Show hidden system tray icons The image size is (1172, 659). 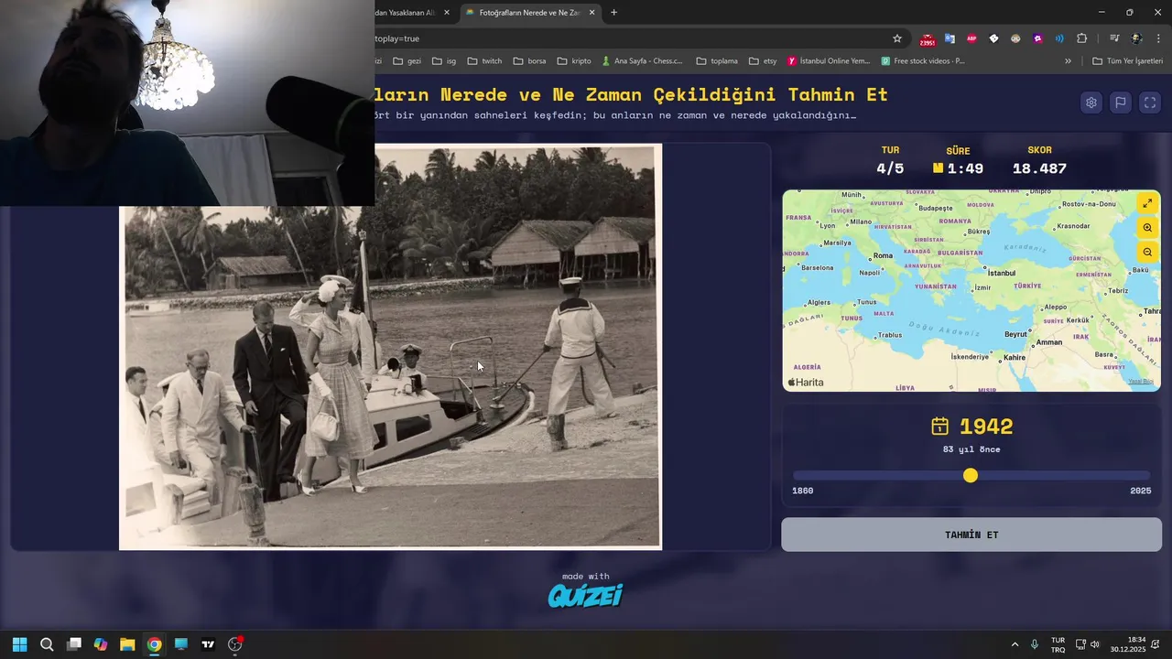click(1015, 644)
